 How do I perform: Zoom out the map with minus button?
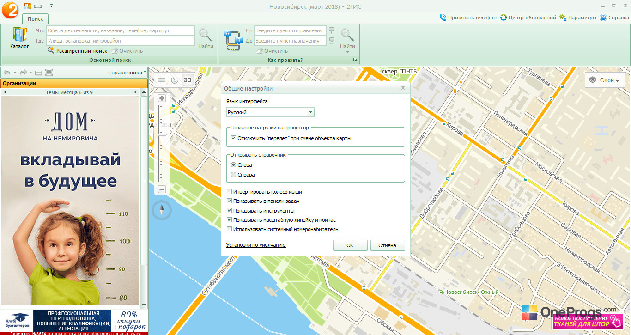click(162, 189)
